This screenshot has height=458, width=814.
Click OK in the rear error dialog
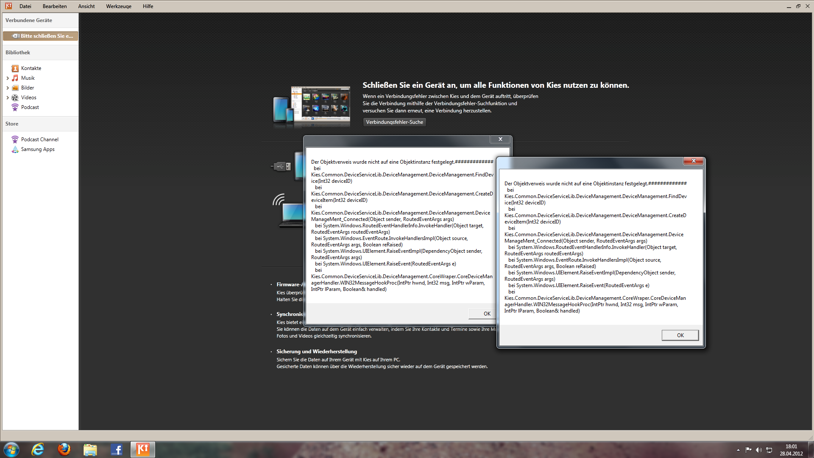[486, 314]
